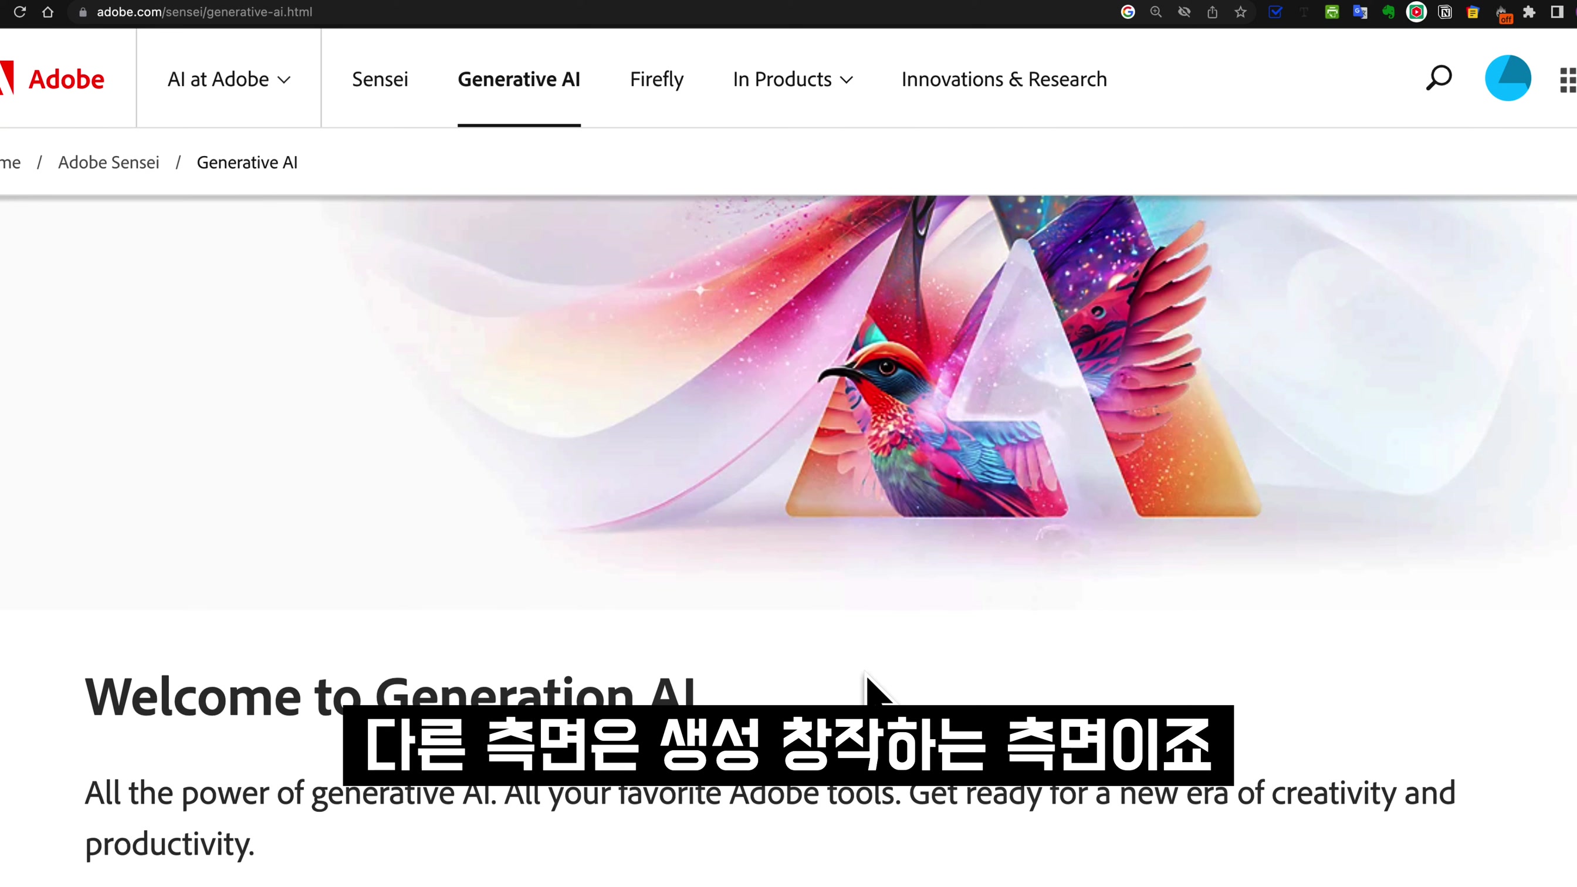The height and width of the screenshot is (887, 1577).
Task: Open the Google Translate extension
Action: [x=1361, y=12]
